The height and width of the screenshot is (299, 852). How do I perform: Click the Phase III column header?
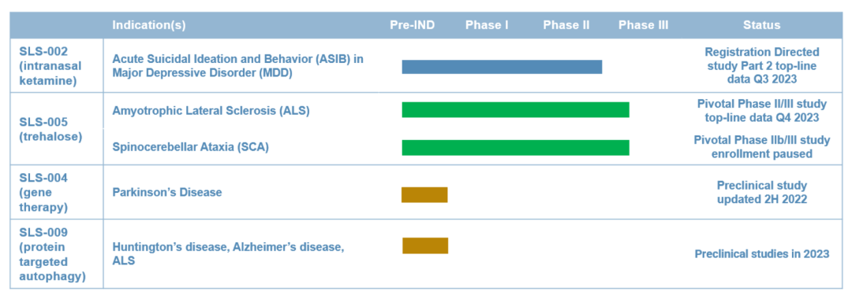(644, 25)
